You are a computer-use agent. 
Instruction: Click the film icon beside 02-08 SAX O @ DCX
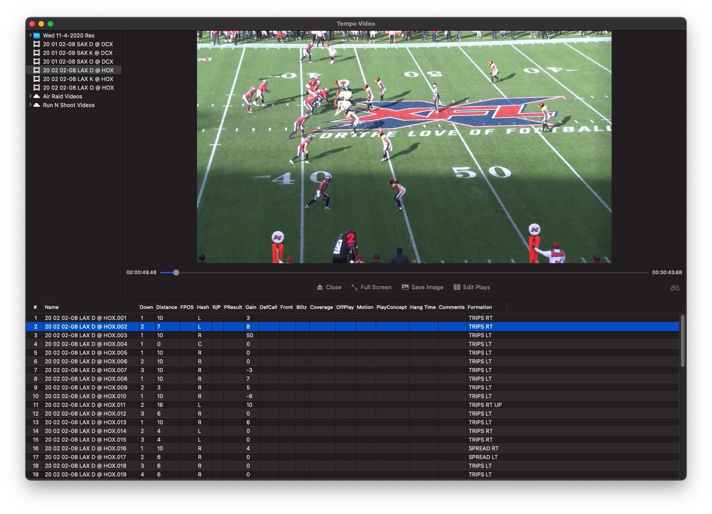coord(37,62)
